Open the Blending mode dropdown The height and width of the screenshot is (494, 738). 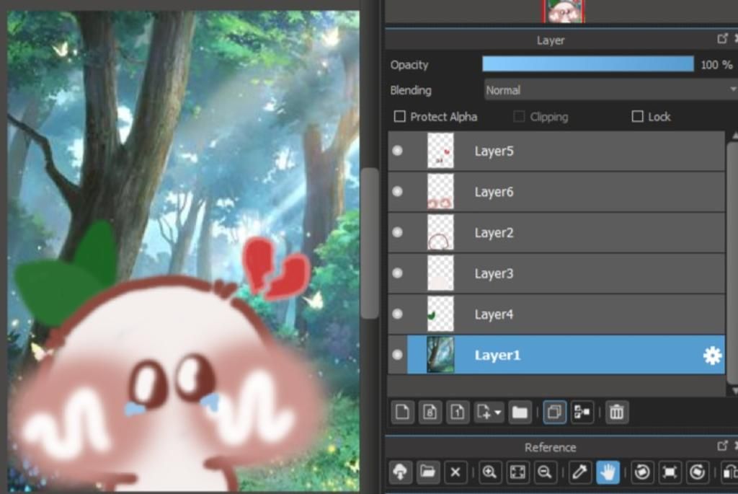(x=611, y=90)
